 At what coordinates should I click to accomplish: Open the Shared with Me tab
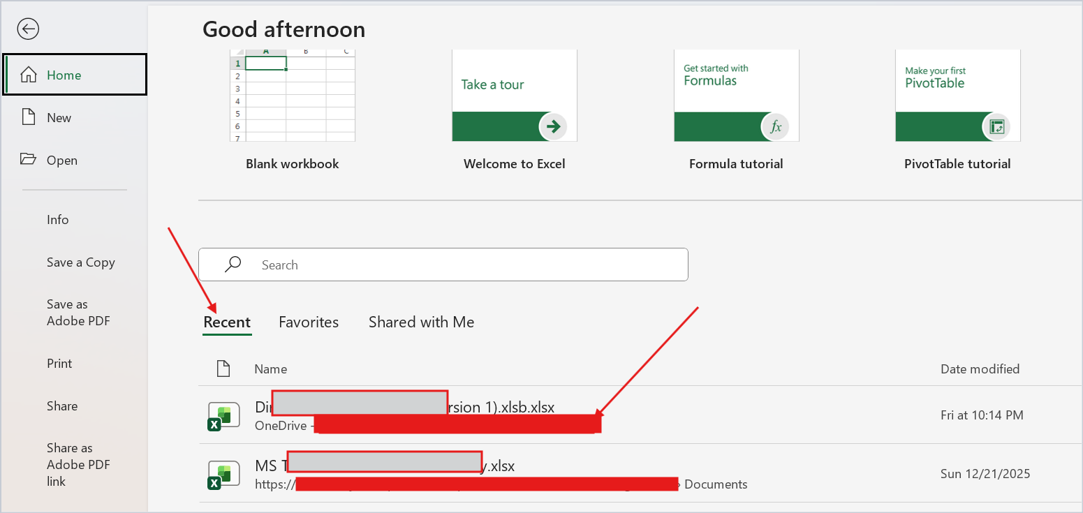coord(421,322)
